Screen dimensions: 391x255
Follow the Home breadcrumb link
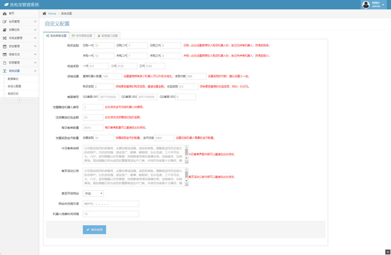pos(52,14)
